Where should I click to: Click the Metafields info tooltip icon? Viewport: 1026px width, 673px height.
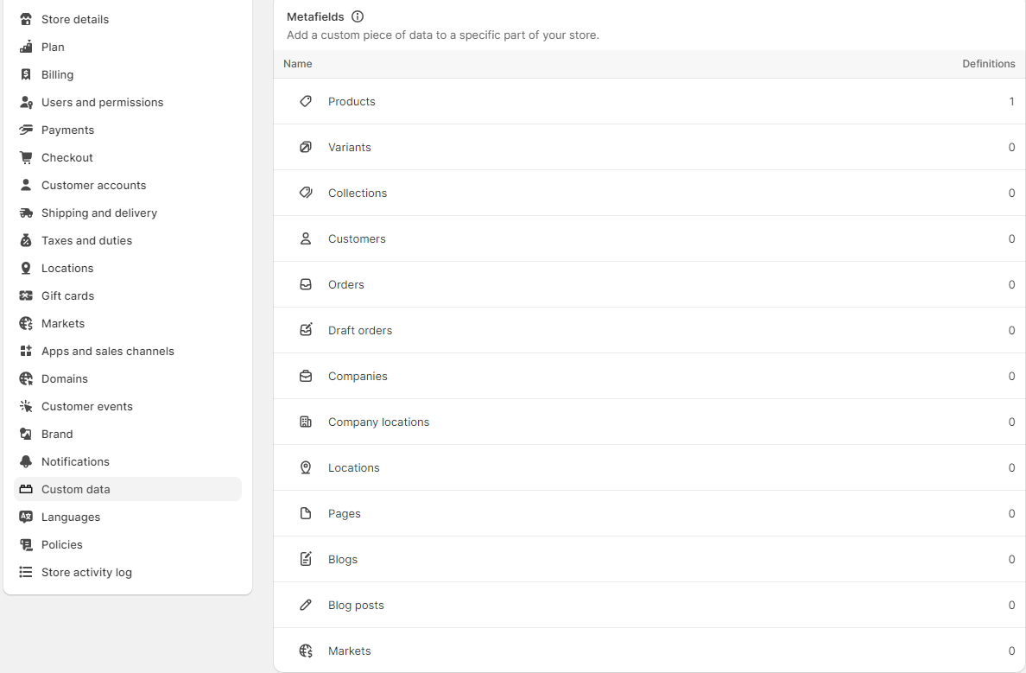pyautogui.click(x=358, y=16)
